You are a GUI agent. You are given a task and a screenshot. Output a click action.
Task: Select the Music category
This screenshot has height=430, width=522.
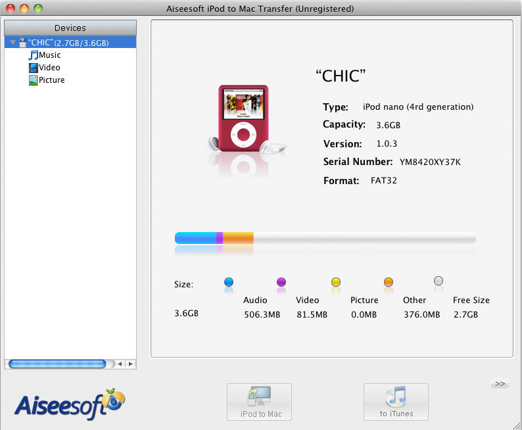click(50, 55)
